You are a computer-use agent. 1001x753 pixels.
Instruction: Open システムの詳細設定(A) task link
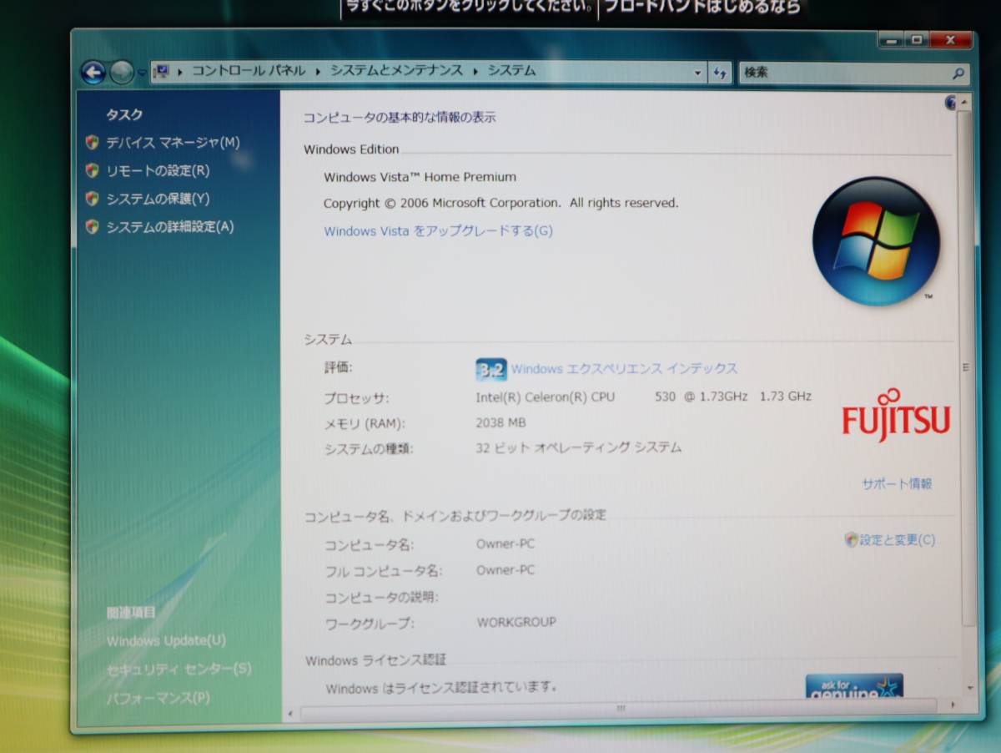point(170,227)
